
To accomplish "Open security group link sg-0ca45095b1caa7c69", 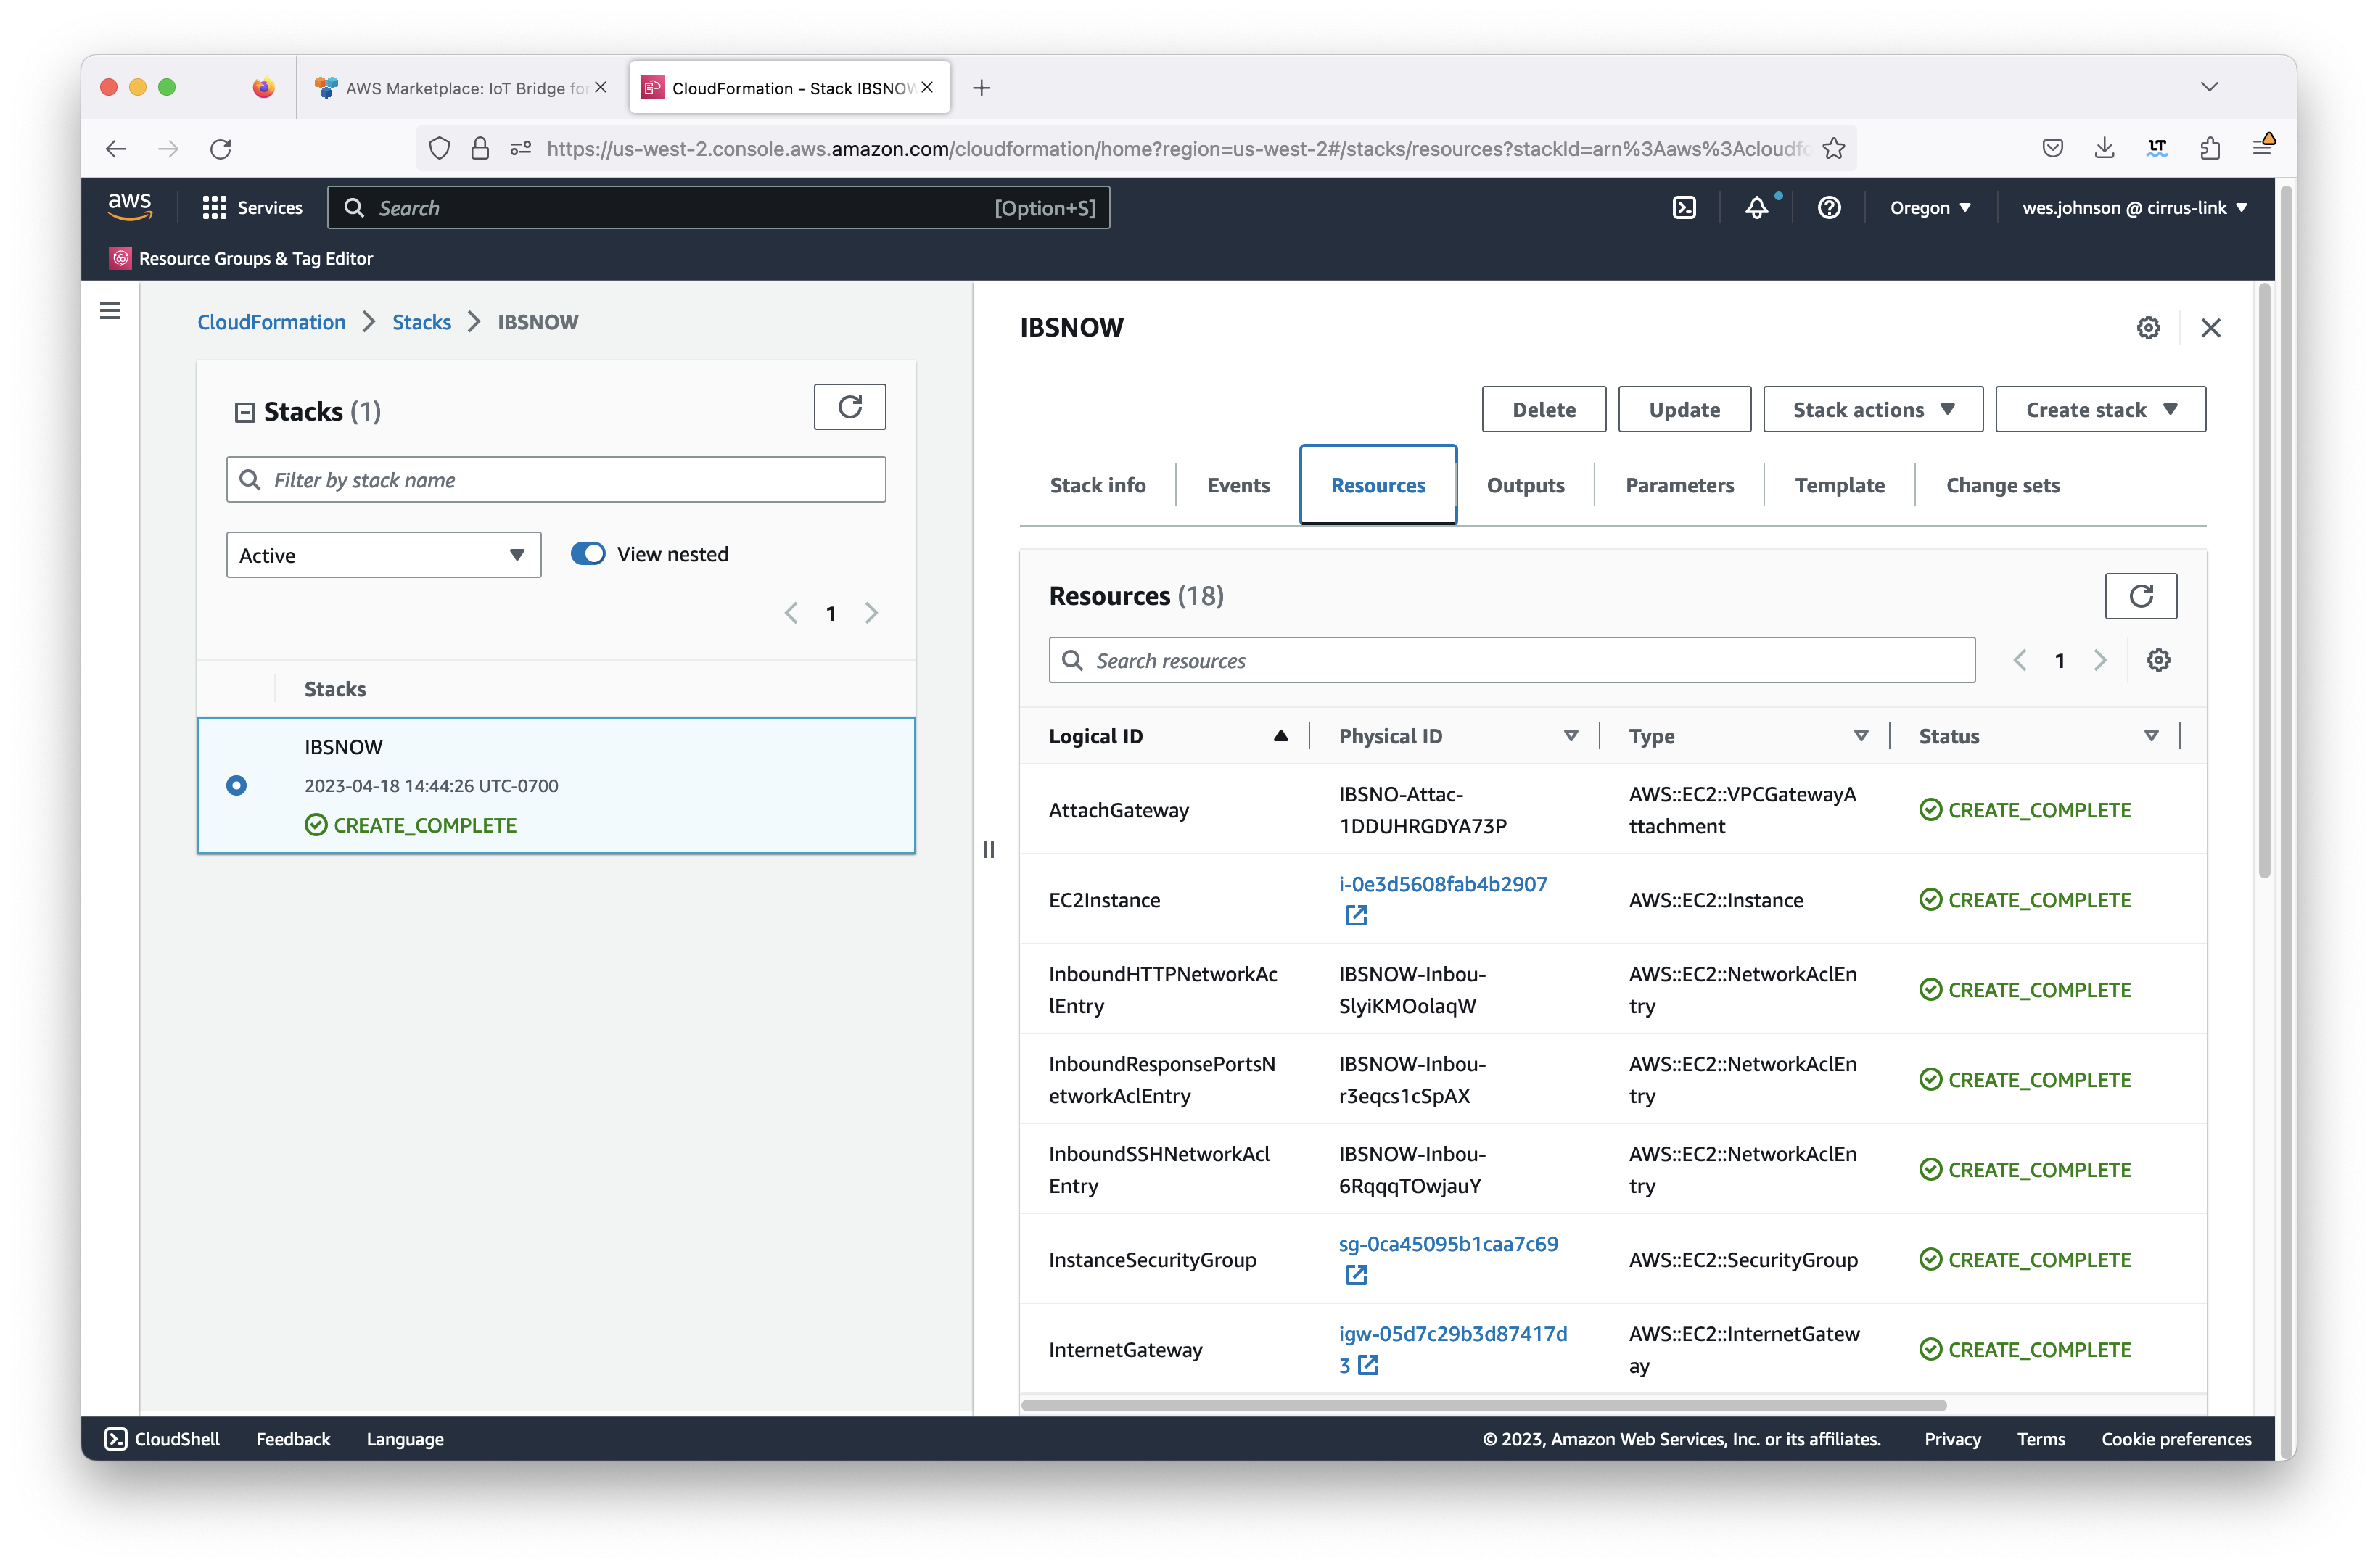I will (x=1447, y=1244).
